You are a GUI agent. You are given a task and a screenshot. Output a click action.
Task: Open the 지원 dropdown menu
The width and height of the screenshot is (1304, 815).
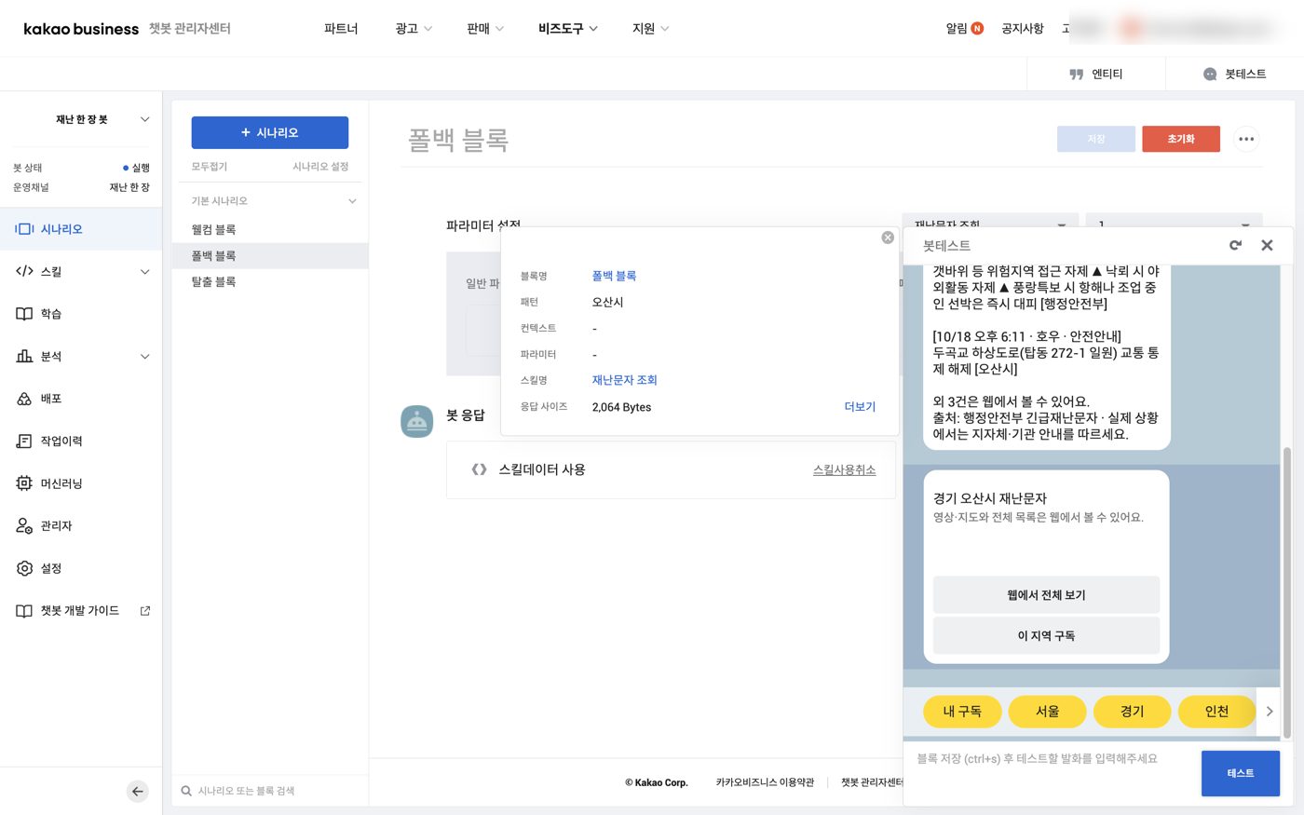coord(650,28)
